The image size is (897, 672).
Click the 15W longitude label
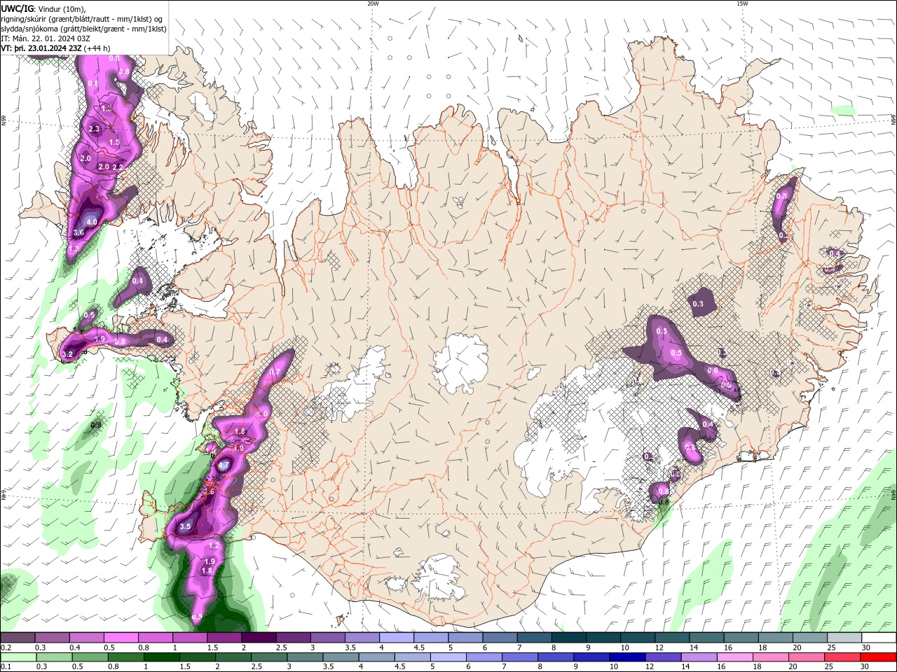click(741, 3)
